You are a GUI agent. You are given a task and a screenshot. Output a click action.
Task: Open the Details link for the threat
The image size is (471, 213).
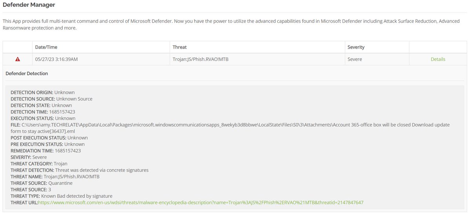[x=438, y=59]
